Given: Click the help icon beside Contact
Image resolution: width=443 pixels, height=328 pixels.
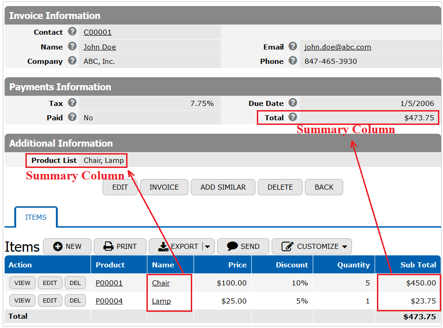Looking at the screenshot, I should tap(73, 31).
